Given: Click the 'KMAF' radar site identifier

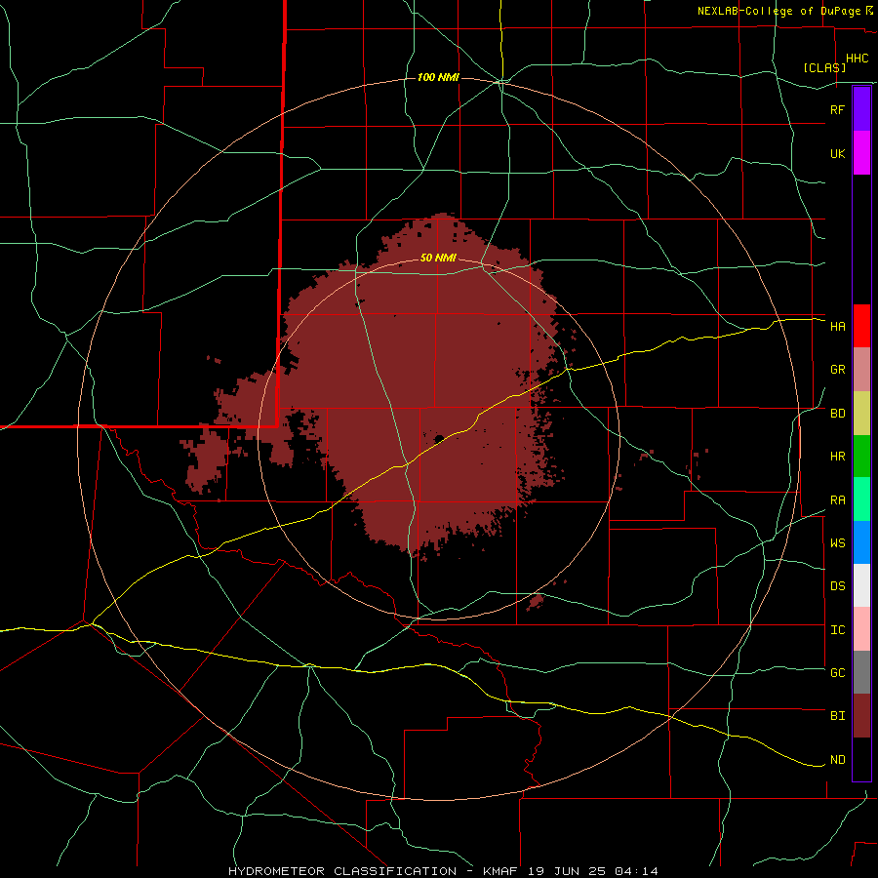Looking at the screenshot, I should 500,871.
